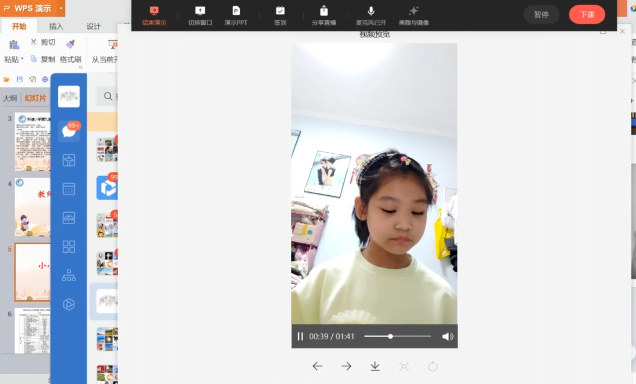Viewport: 636px width, 384px height.
Task: Go to the next video with right arrow
Action: (x=346, y=366)
